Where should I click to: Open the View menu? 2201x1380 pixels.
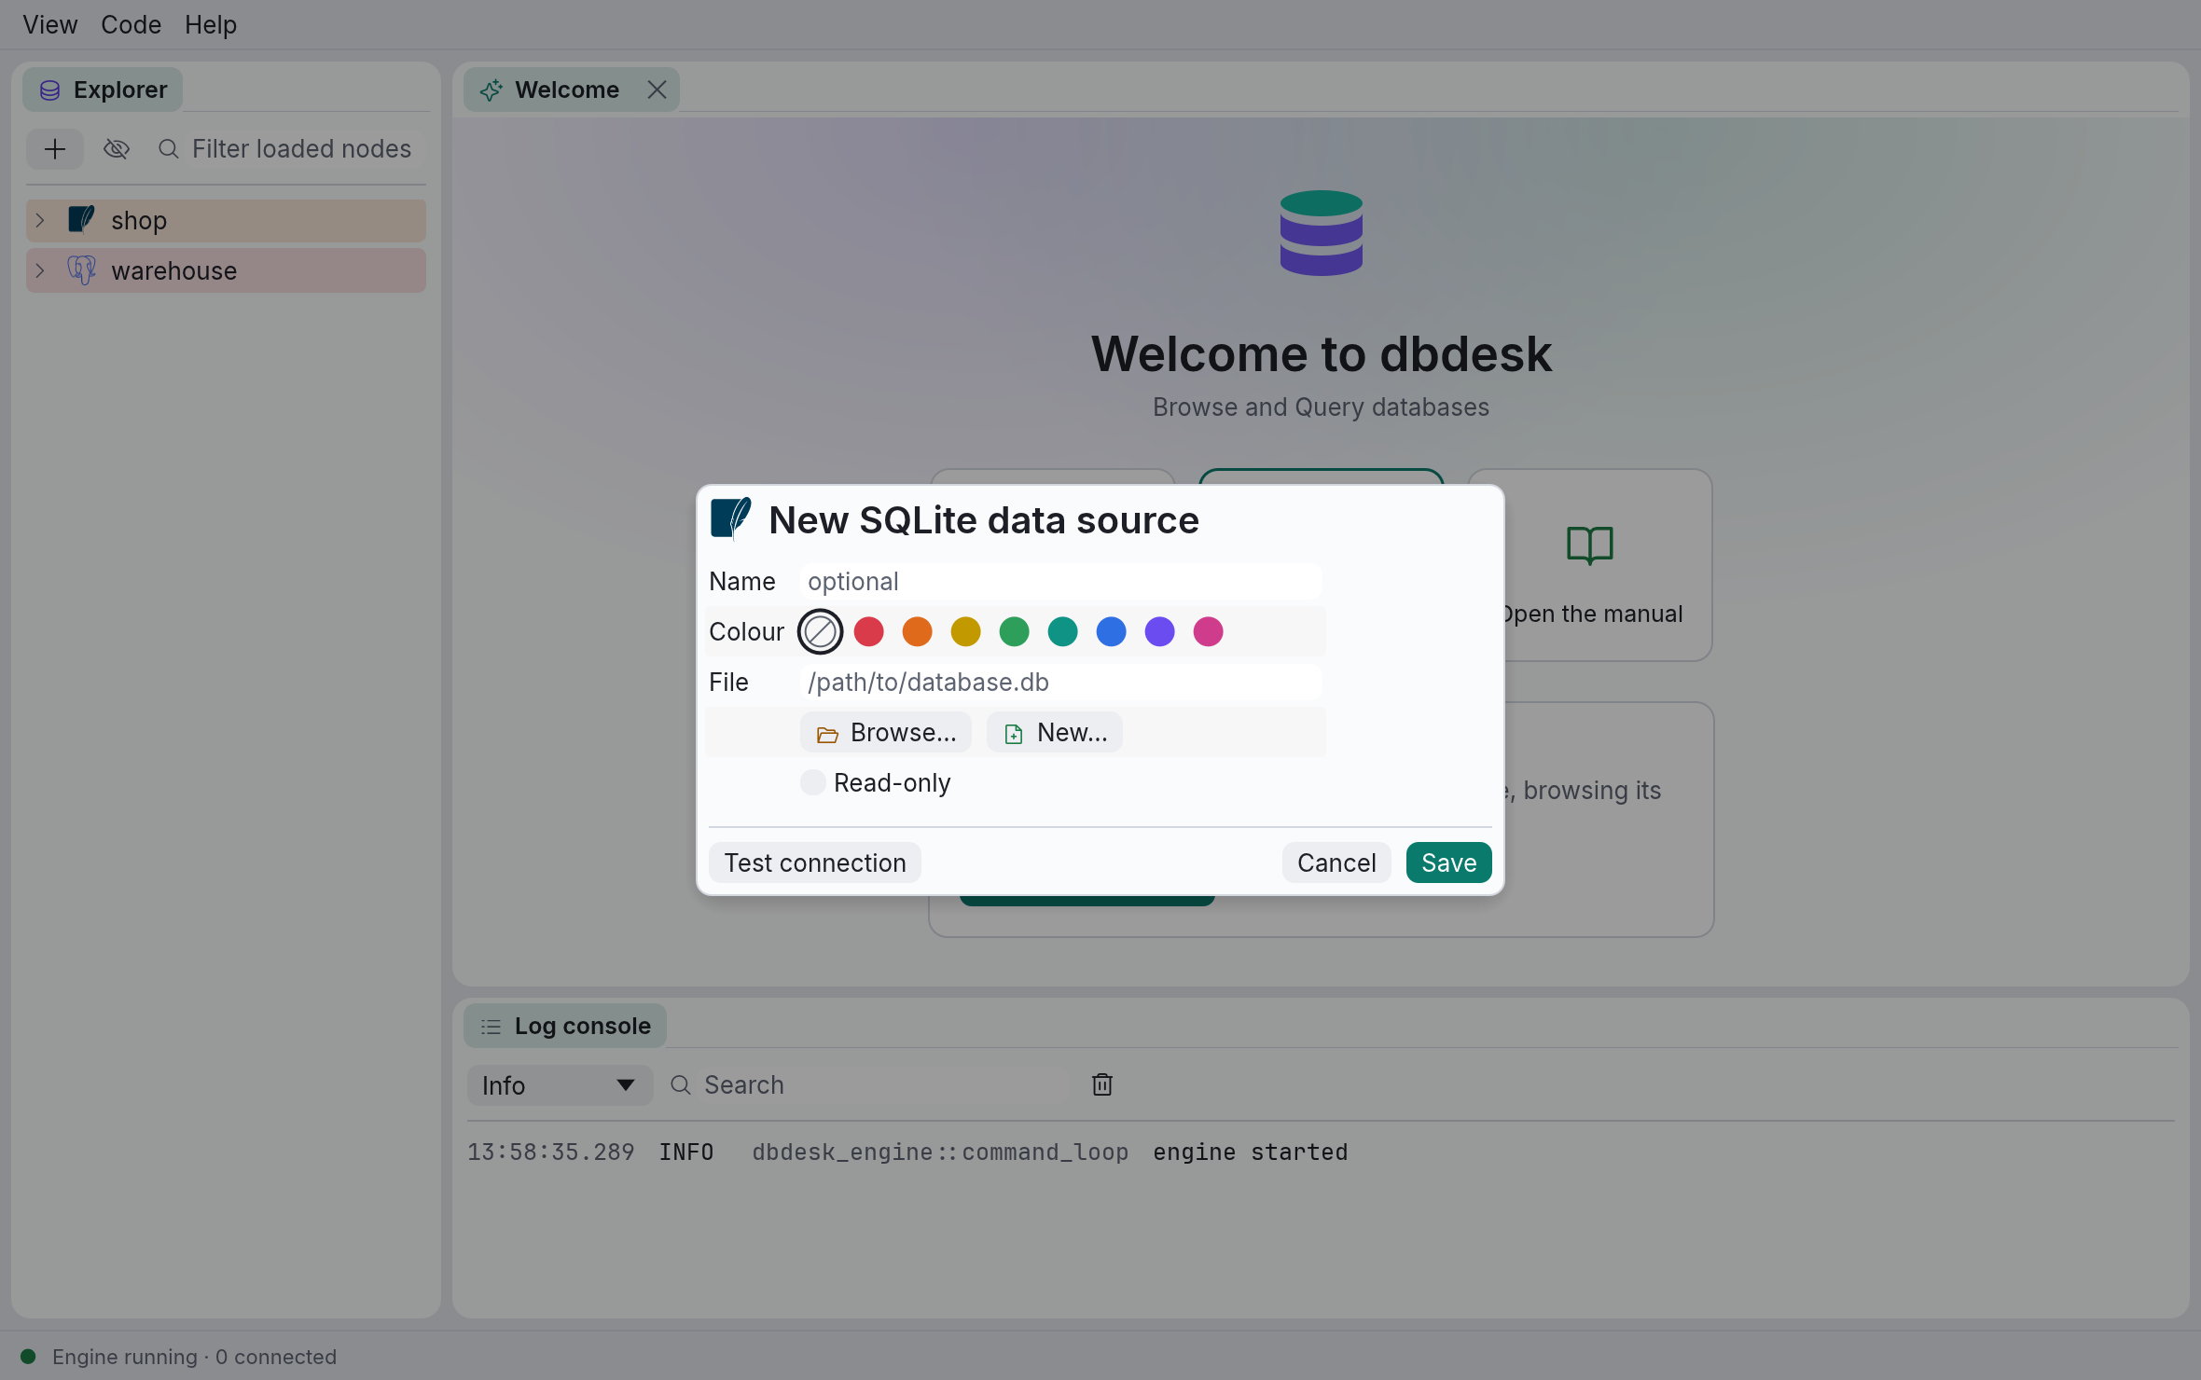(x=49, y=24)
